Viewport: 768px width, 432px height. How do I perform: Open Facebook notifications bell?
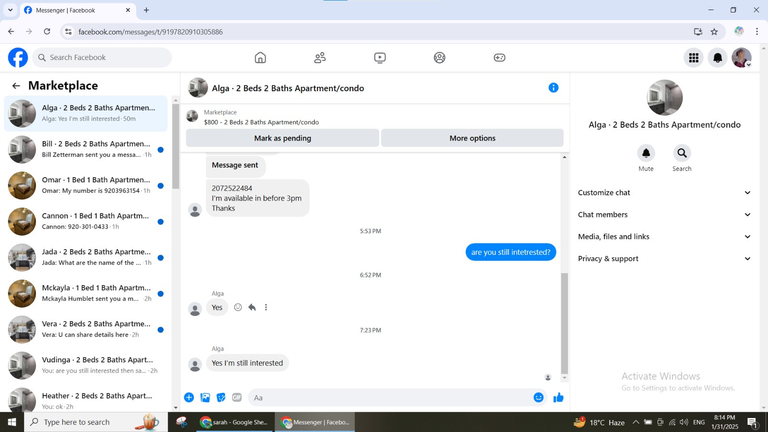click(718, 58)
